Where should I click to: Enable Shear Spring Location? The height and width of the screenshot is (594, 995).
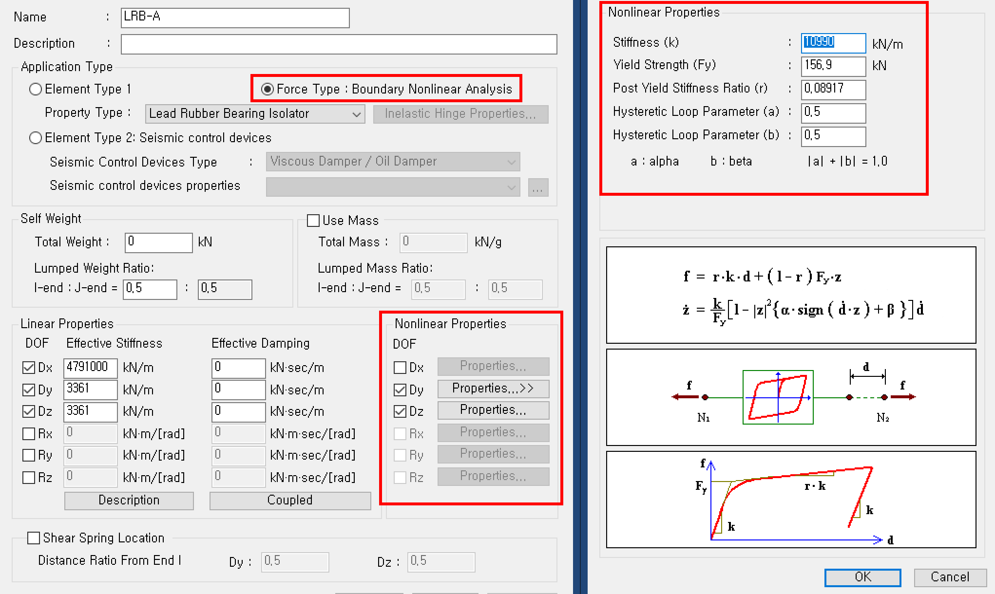[32, 538]
